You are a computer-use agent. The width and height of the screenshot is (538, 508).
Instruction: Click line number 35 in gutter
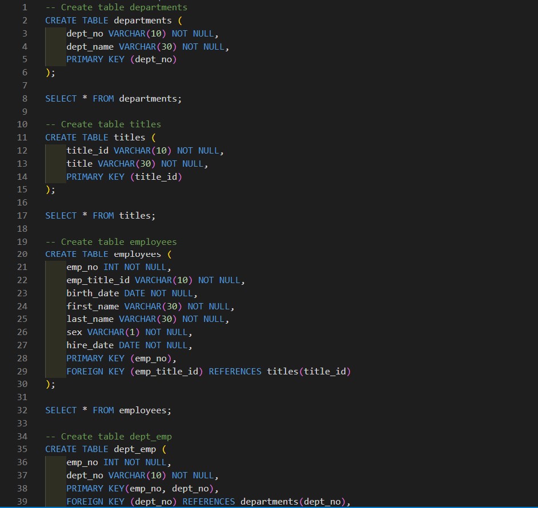[22, 449]
